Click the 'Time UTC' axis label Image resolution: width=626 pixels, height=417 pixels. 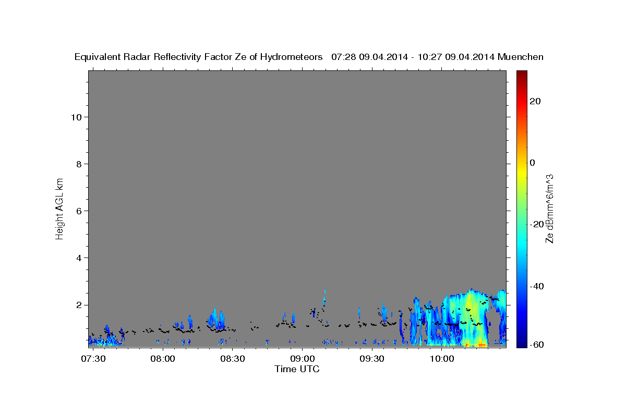[x=297, y=369]
